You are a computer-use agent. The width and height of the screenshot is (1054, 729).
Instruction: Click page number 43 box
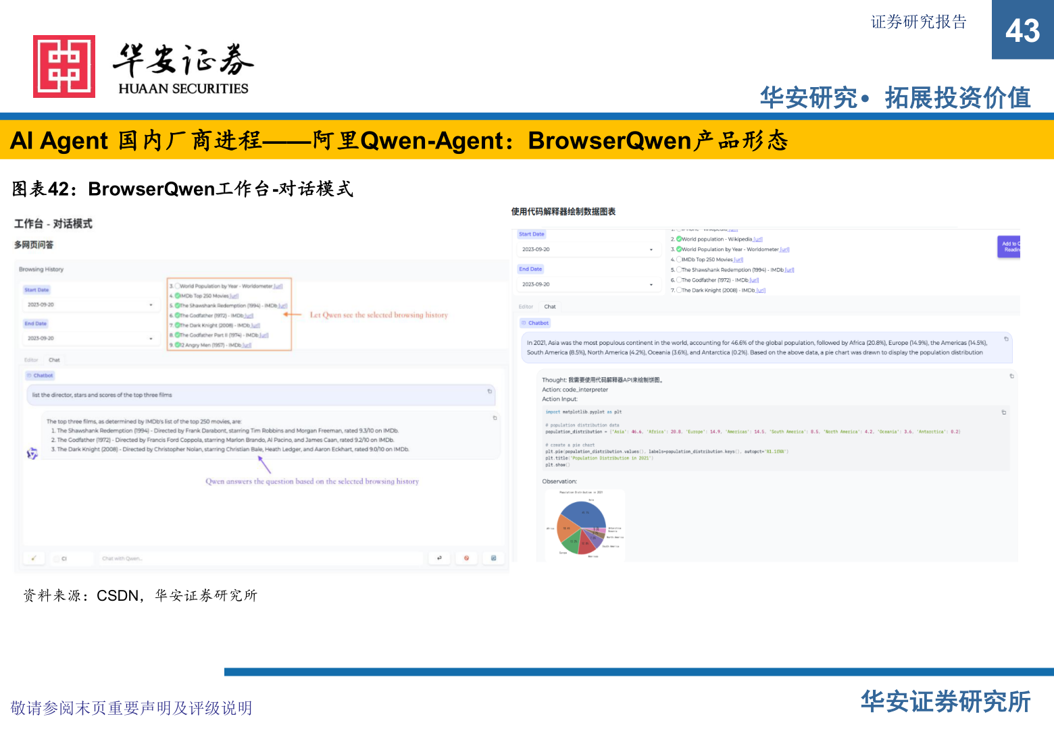click(1023, 30)
